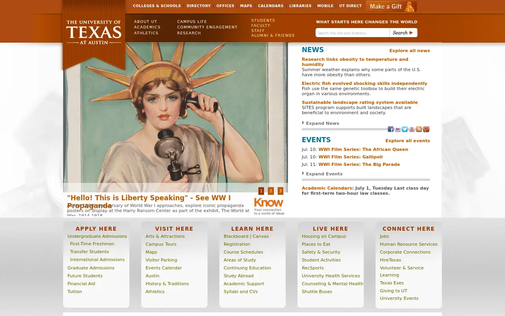Open the Twitter bird icon
505x316 pixels.
[x=405, y=129]
